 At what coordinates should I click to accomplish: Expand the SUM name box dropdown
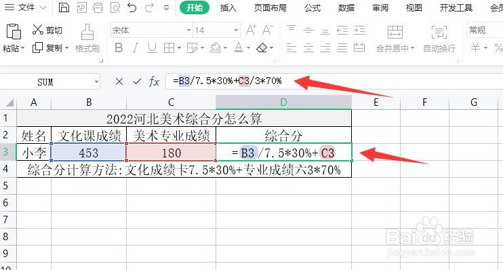tap(96, 82)
